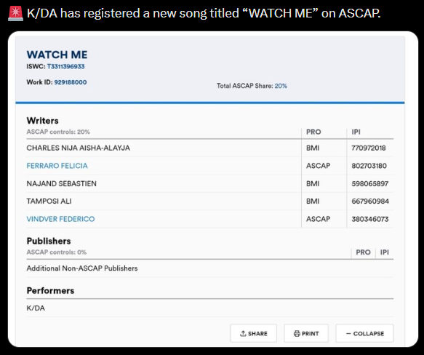Click the Work ID 929188000
The width and height of the screenshot is (424, 355).
pyautogui.click(x=71, y=82)
